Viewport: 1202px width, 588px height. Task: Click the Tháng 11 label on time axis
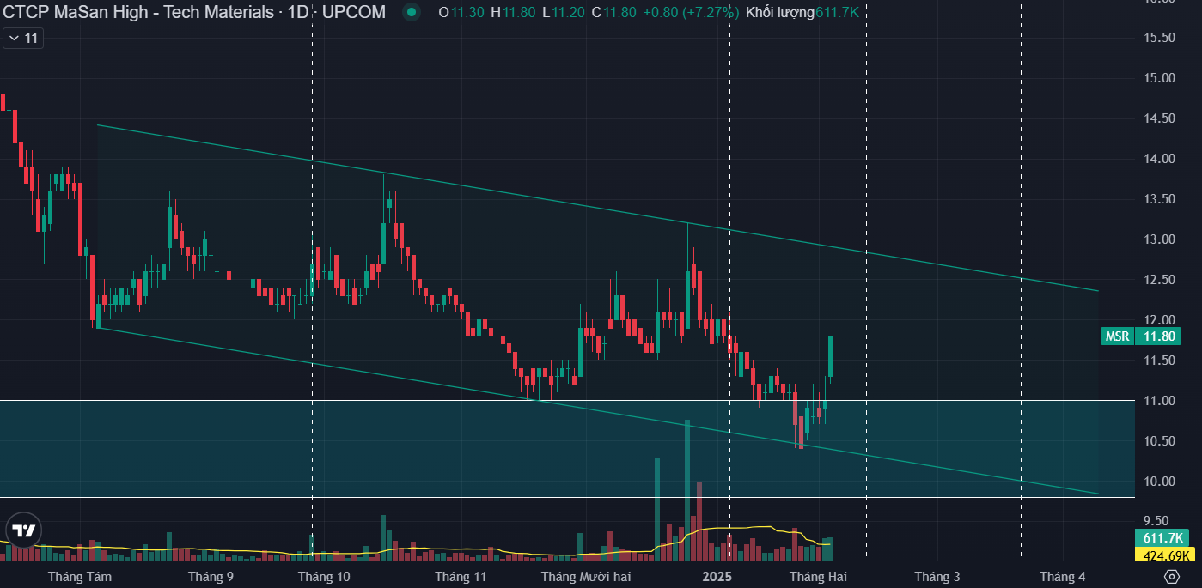point(461,577)
